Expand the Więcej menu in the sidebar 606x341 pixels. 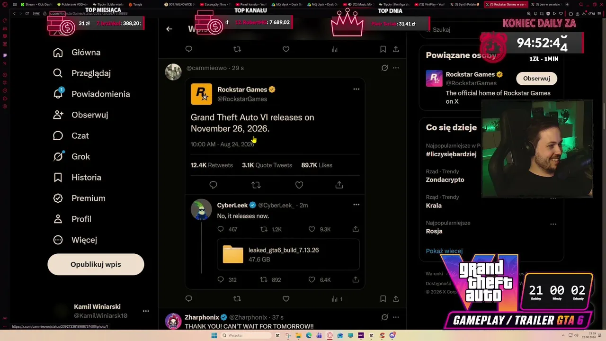pyautogui.click(x=75, y=240)
